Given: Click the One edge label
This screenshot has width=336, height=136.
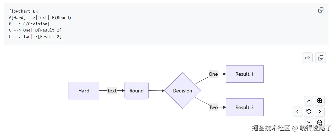Looking at the screenshot, I should tap(213, 74).
